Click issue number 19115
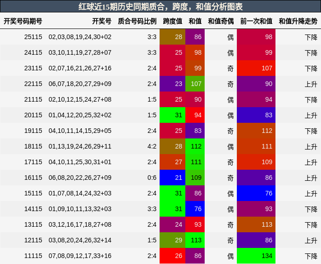Image resolution: width=321 pixels, height=264 pixels. [x=33, y=131]
